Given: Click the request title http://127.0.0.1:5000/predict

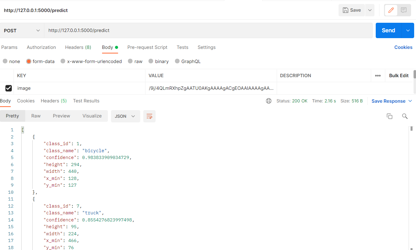Looking at the screenshot, I should (36, 10).
